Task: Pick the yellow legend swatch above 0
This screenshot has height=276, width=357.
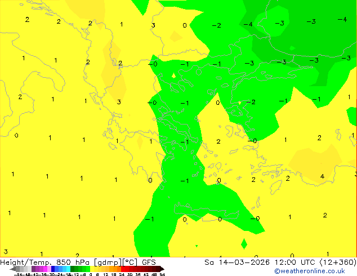Action: (92, 269)
